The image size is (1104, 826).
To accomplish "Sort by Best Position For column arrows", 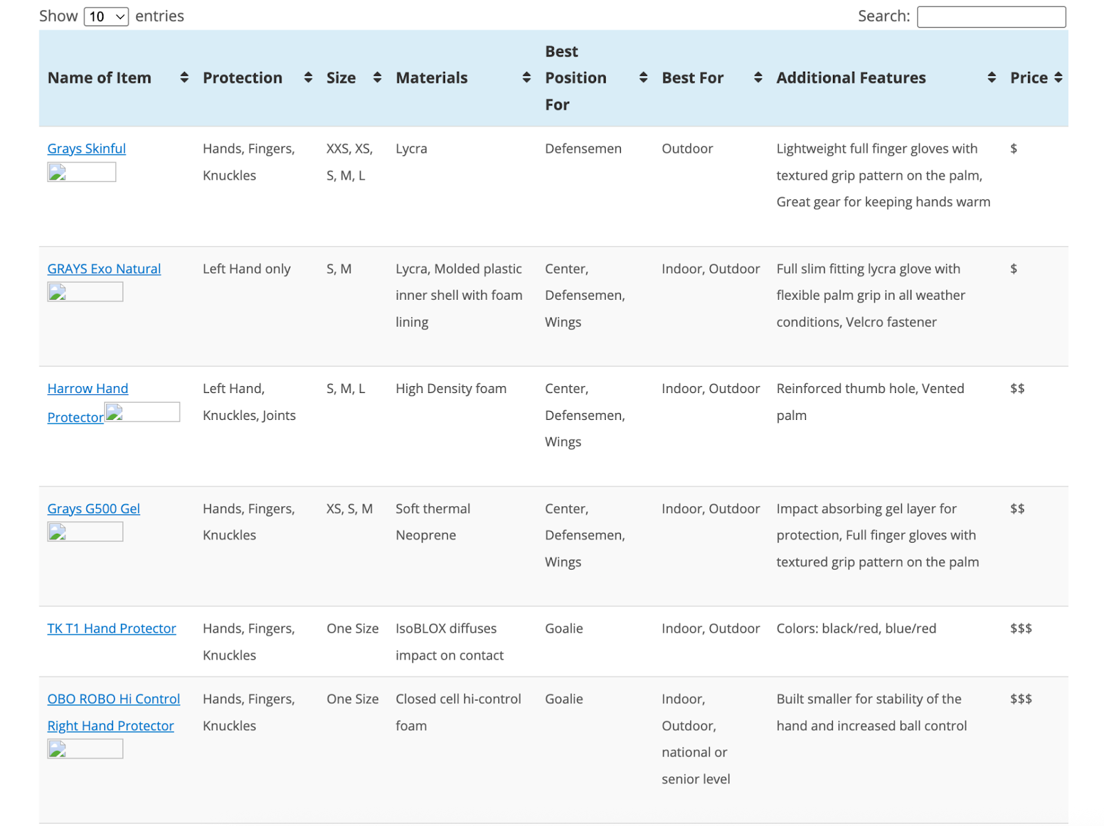I will point(643,78).
